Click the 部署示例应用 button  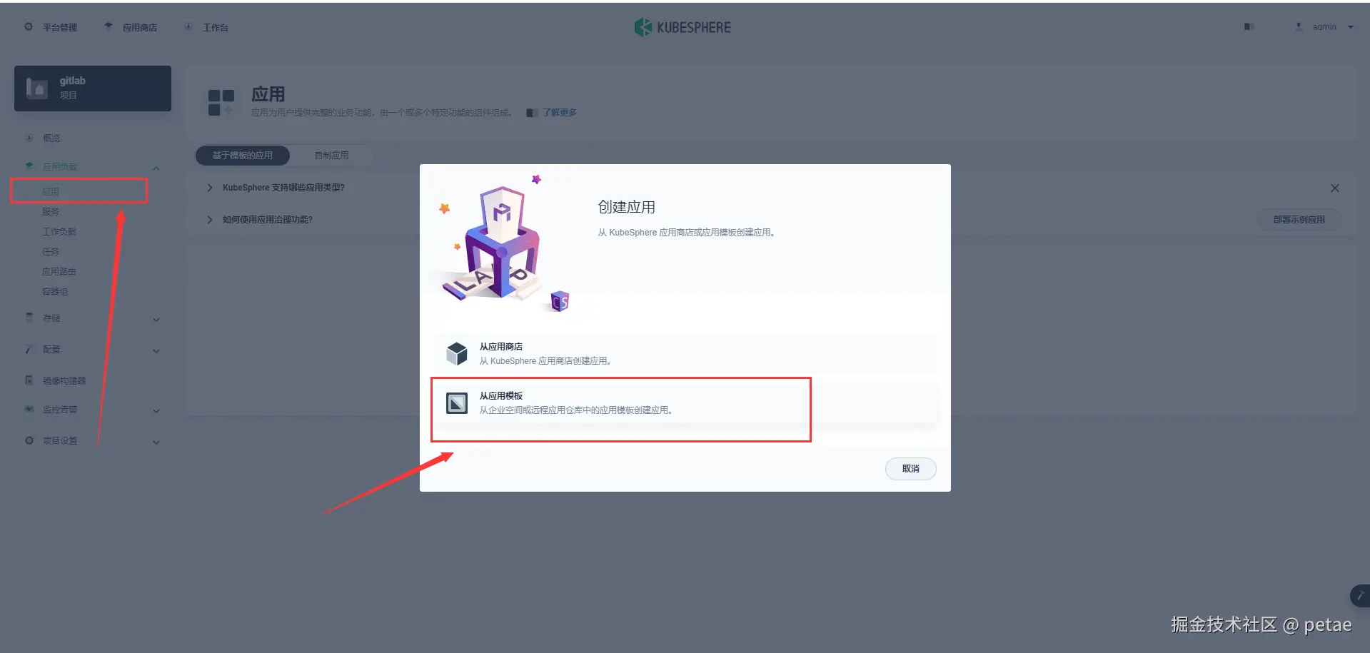coord(1299,220)
